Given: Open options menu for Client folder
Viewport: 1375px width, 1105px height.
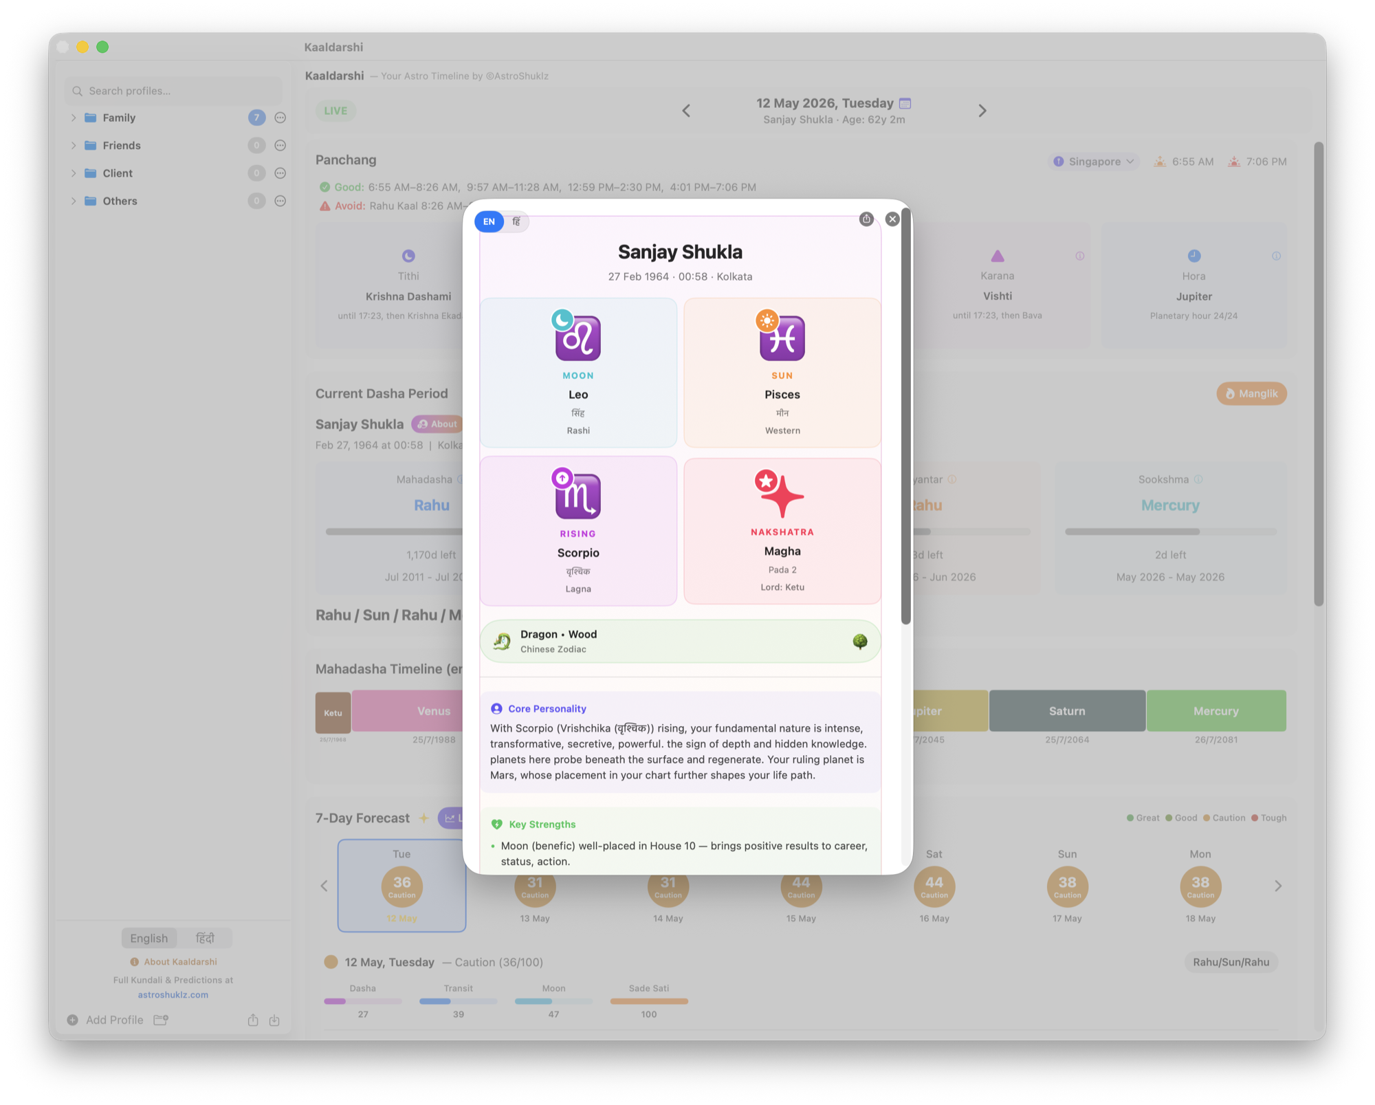Looking at the screenshot, I should (280, 173).
